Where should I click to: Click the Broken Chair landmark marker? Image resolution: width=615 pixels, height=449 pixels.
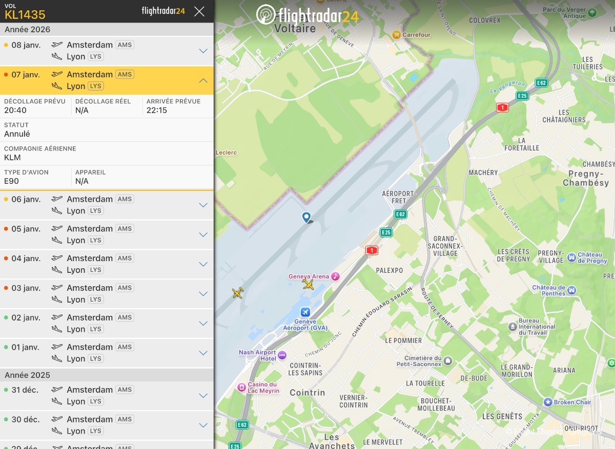tap(547, 402)
